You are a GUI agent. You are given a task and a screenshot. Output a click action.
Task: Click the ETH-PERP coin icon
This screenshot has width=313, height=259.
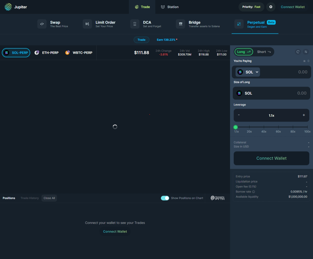(37, 53)
